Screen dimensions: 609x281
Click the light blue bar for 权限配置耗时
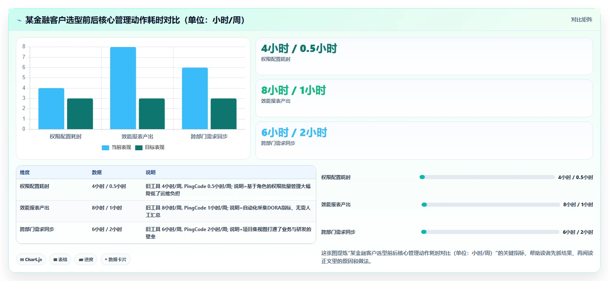pos(51,109)
